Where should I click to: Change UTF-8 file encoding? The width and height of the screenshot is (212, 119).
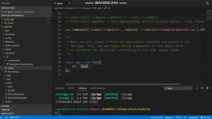[x=179, y=117]
